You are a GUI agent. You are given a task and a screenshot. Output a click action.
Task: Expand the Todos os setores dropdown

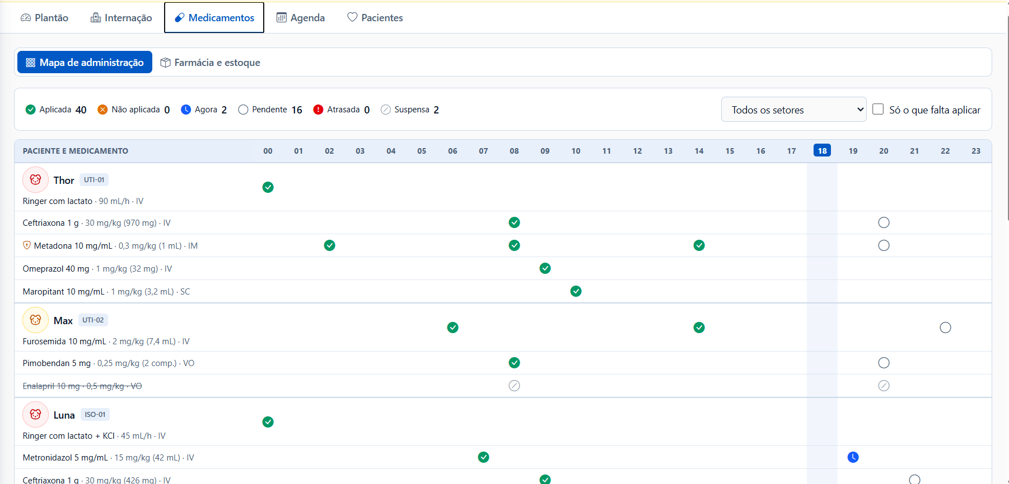pyautogui.click(x=793, y=110)
